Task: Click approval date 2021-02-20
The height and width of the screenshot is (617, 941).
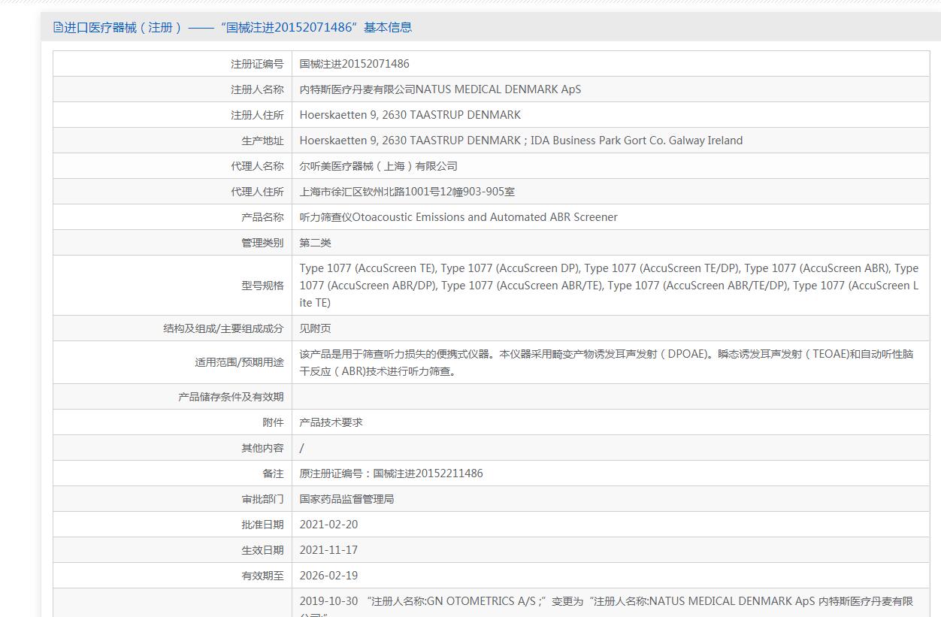Action: pos(328,525)
